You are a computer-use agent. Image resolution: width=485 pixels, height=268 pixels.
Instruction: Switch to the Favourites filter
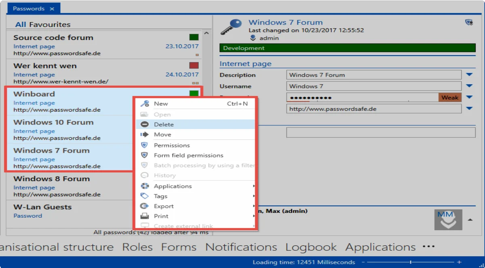[50, 25]
